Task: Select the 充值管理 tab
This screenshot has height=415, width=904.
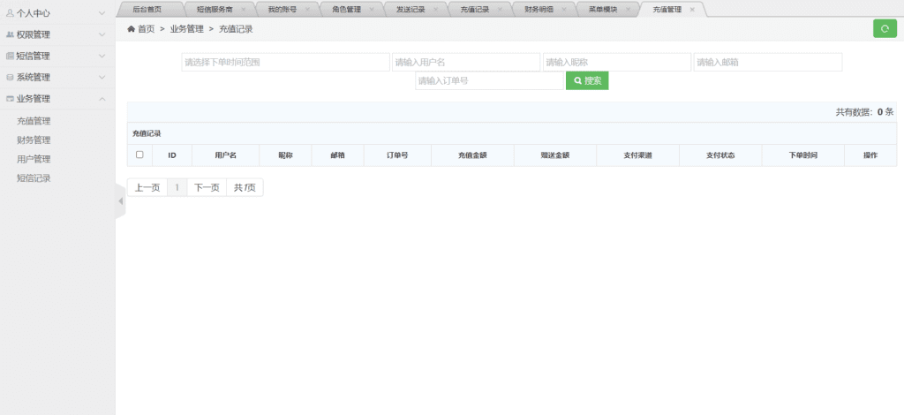Action: (x=667, y=10)
